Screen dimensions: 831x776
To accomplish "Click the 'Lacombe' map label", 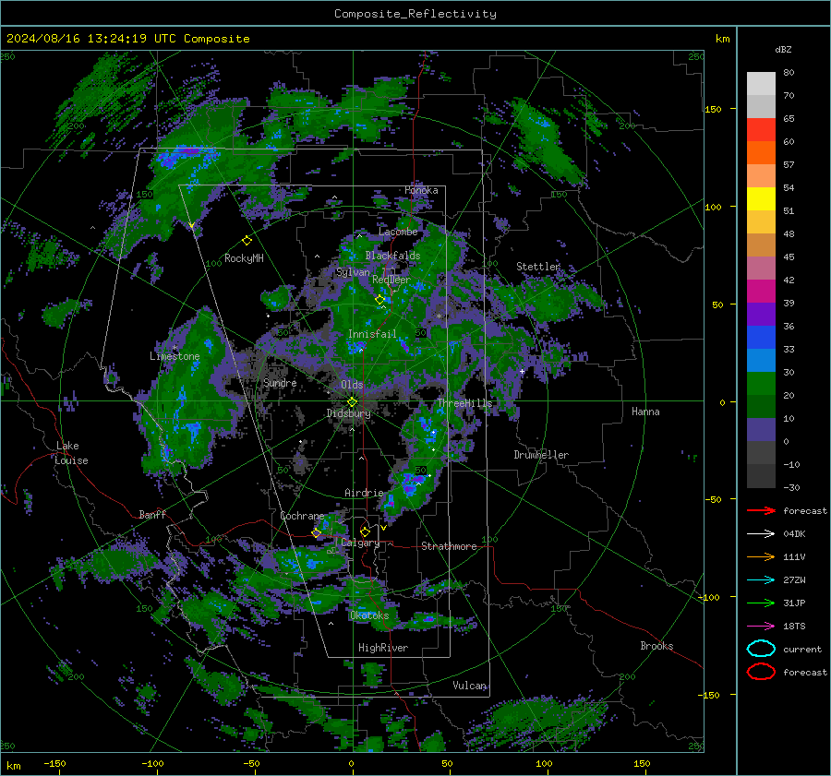I will point(398,232).
